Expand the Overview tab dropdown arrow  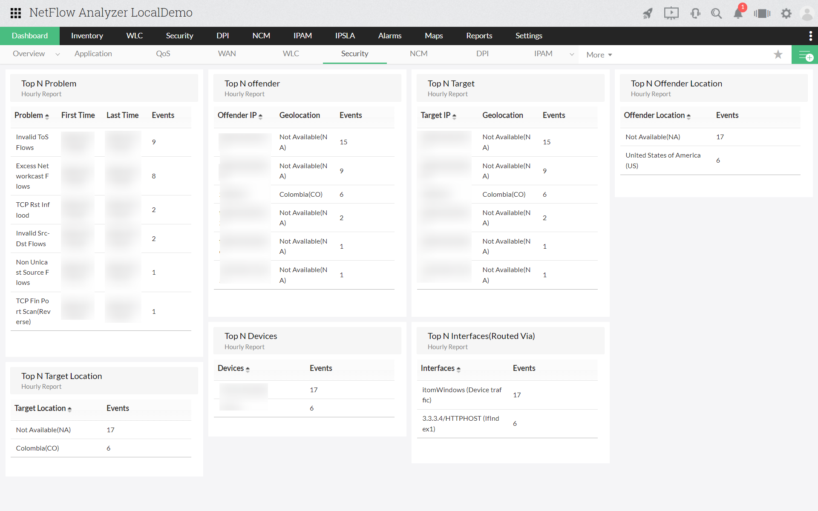click(58, 54)
